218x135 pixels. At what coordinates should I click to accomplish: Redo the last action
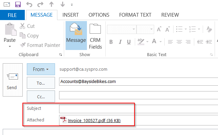(40, 5)
